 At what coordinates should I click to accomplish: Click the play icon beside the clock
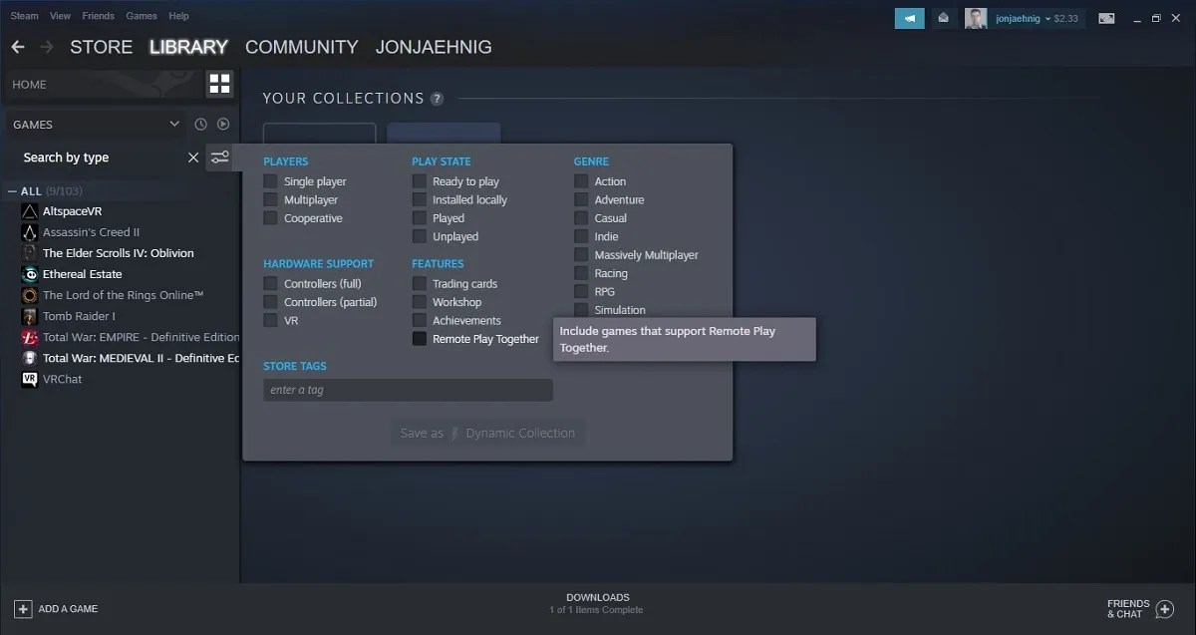coord(223,124)
